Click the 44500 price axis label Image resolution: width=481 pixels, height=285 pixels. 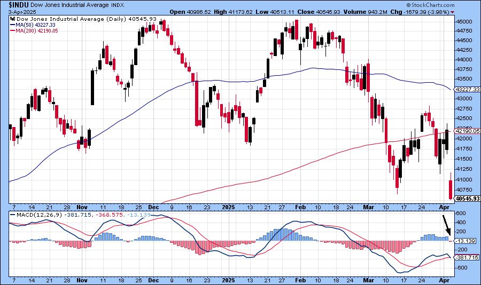464,41
